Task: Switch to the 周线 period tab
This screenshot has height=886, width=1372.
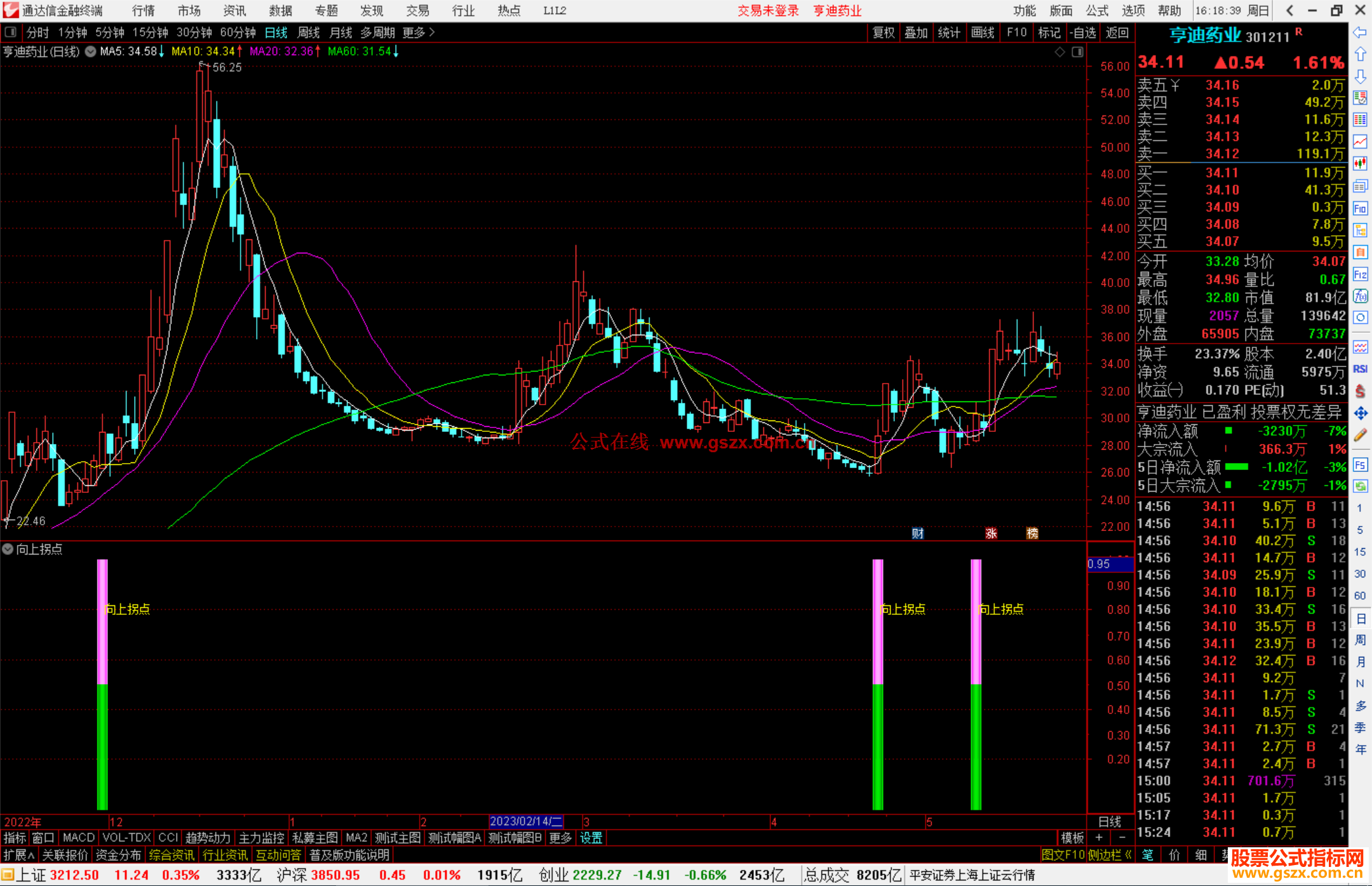Action: coord(309,32)
